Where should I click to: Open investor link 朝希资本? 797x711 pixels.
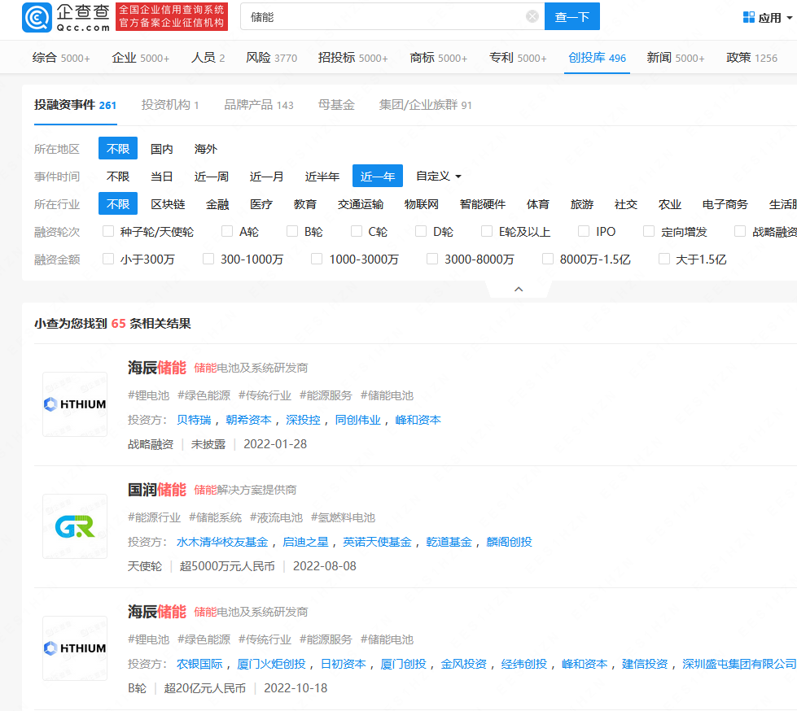click(x=248, y=420)
